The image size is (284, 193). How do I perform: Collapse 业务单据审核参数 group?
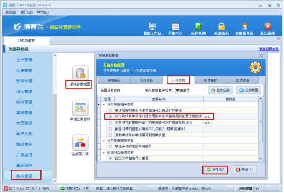click(x=104, y=141)
